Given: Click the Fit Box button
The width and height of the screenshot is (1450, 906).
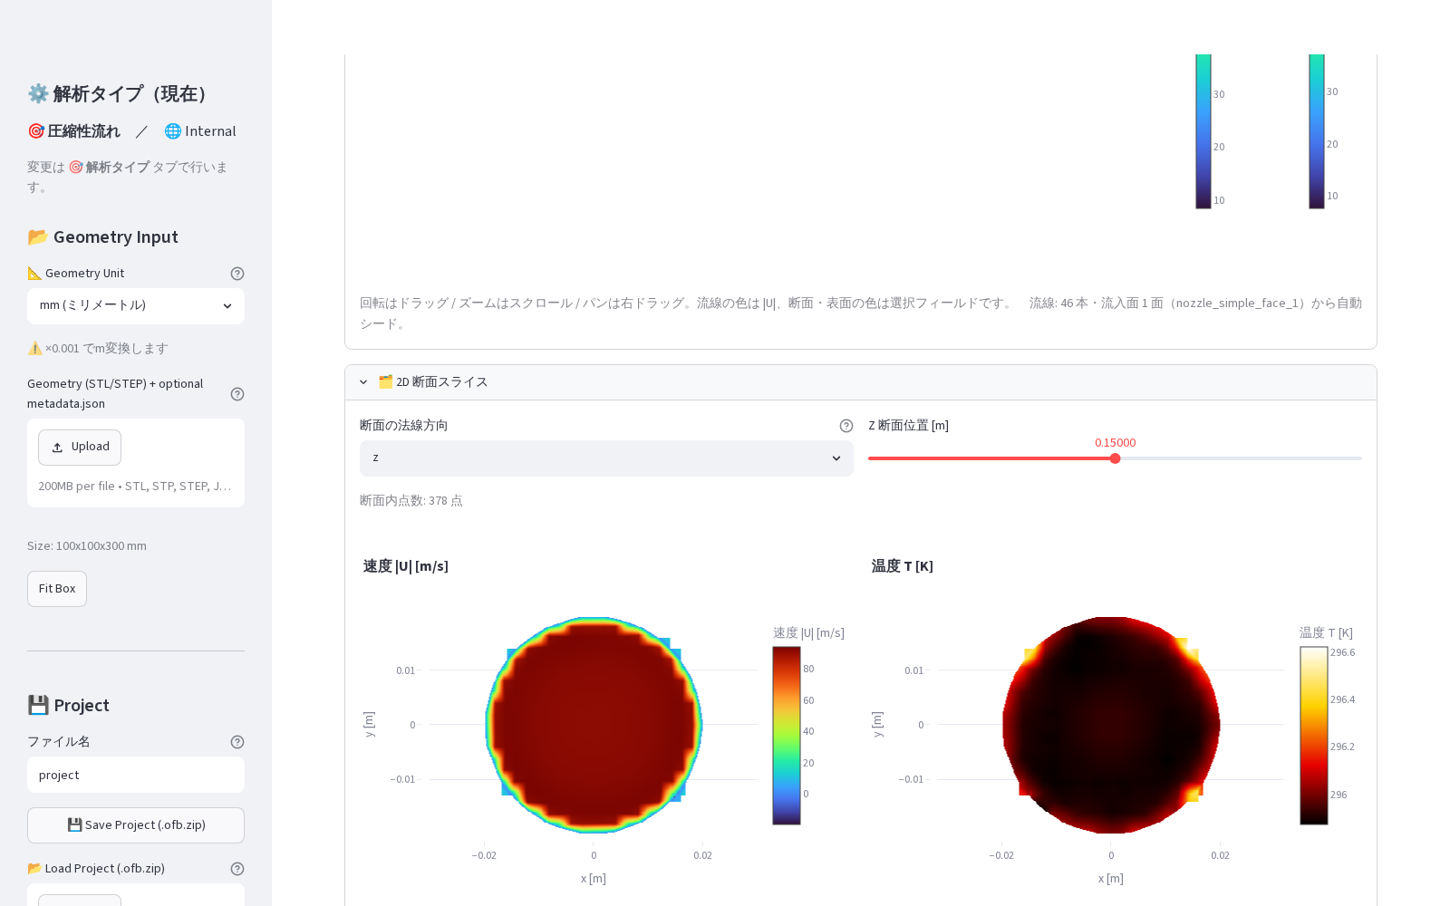Looking at the screenshot, I should pos(57,589).
